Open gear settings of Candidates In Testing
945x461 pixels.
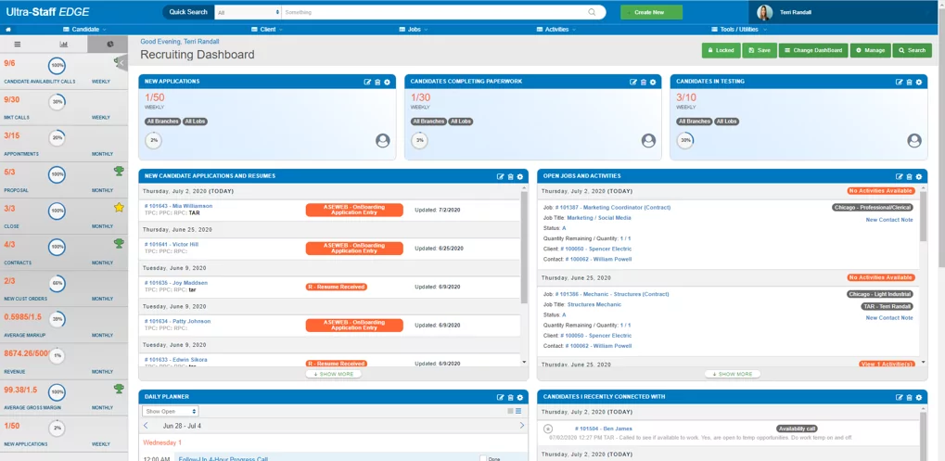point(919,82)
